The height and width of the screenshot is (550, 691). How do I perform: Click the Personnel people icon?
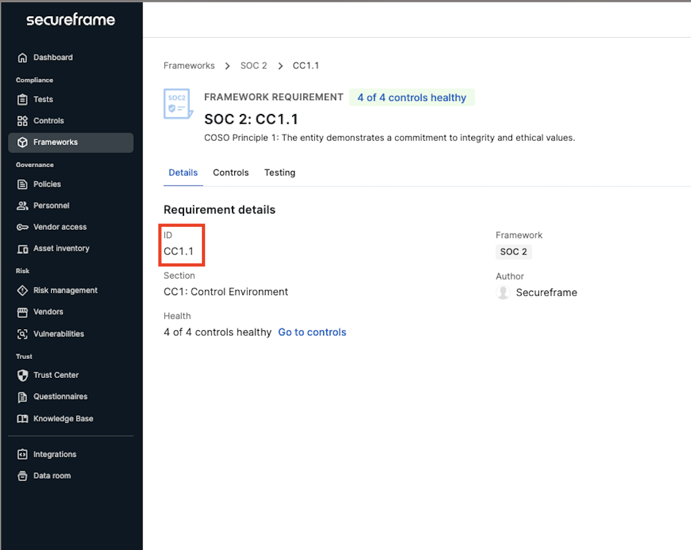22,206
